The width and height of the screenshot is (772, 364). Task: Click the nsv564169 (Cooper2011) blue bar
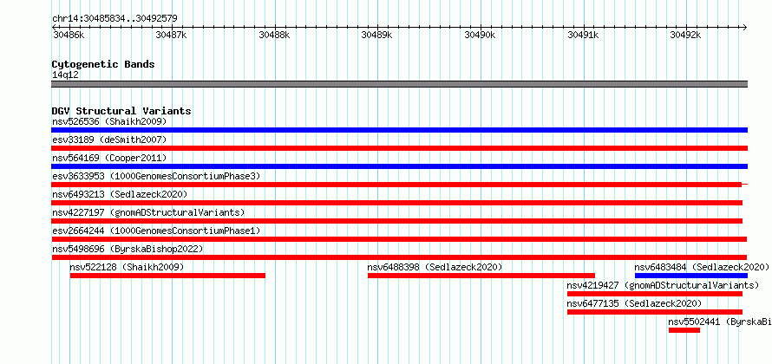(399, 166)
